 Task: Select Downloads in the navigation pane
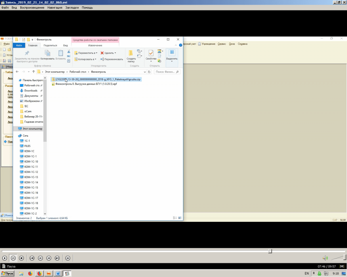click(30, 91)
